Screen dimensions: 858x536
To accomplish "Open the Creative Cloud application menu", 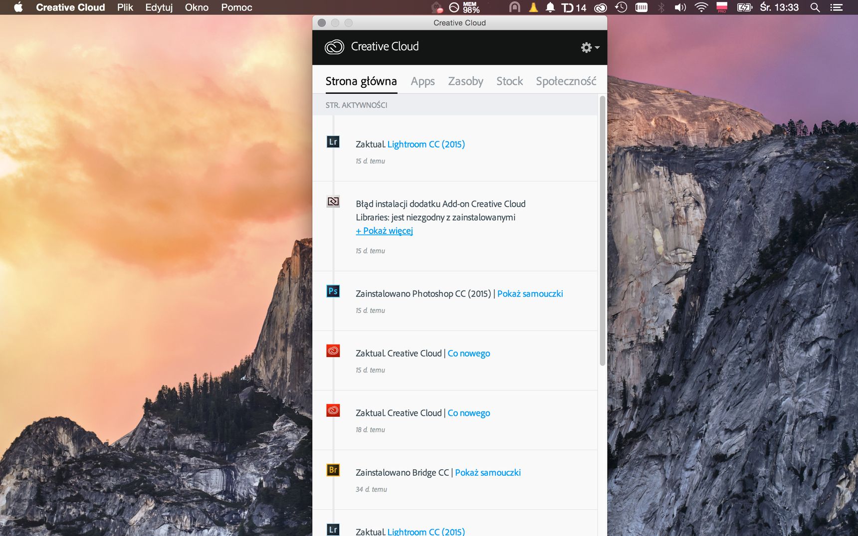I will (x=70, y=7).
